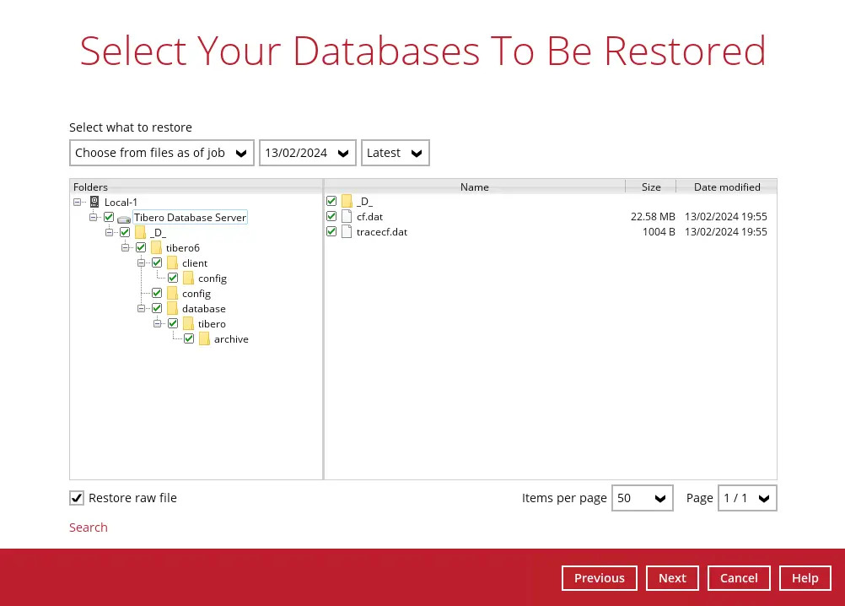Uncheck the Restore raw file checkbox
845x606 pixels.
77,498
